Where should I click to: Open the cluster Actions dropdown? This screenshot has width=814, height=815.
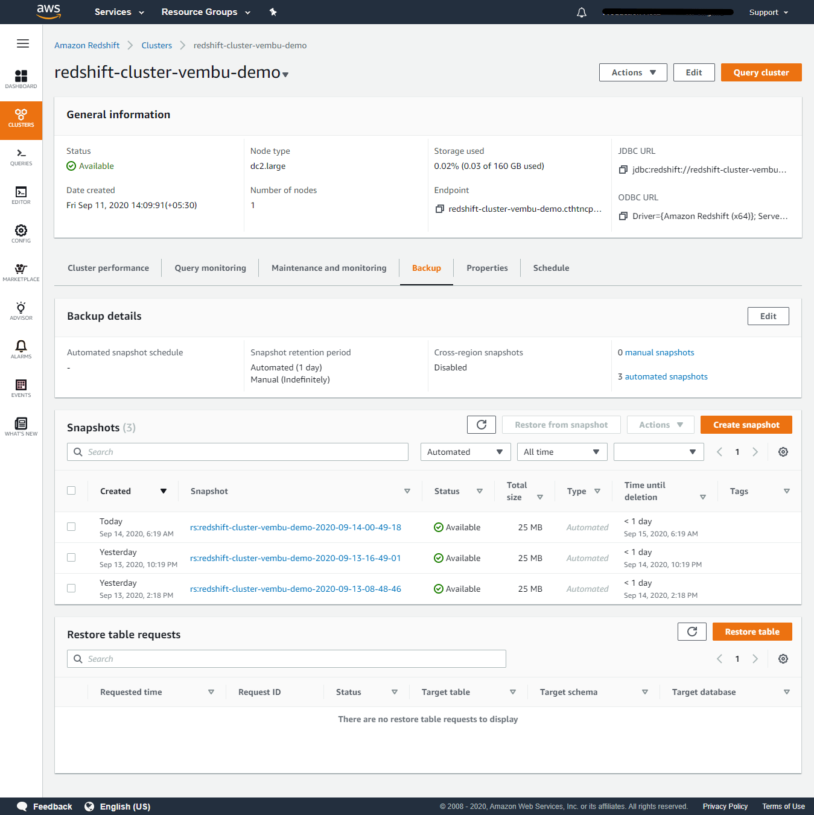633,72
